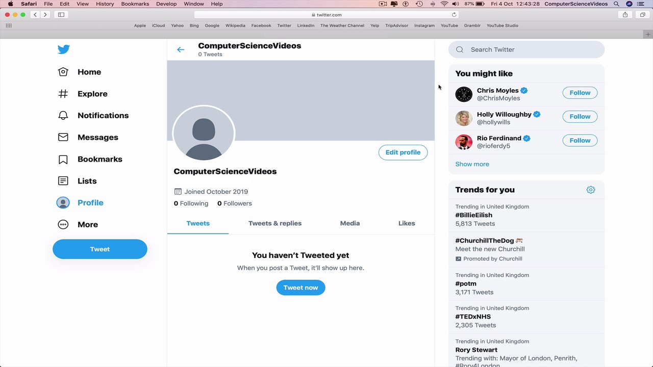The image size is (653, 367).
Task: Open Notifications via the bell icon
Action: tap(63, 116)
